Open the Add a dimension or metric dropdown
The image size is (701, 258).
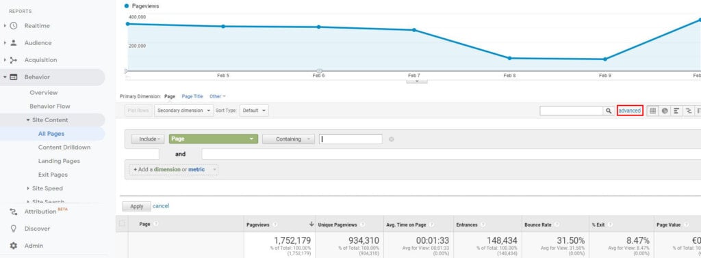[x=174, y=170]
